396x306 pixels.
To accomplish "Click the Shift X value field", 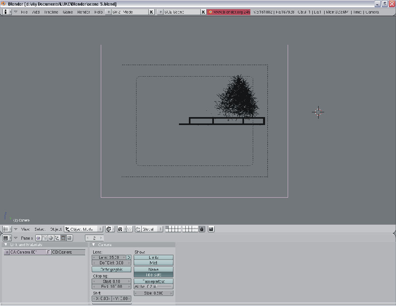I will coord(102,298).
